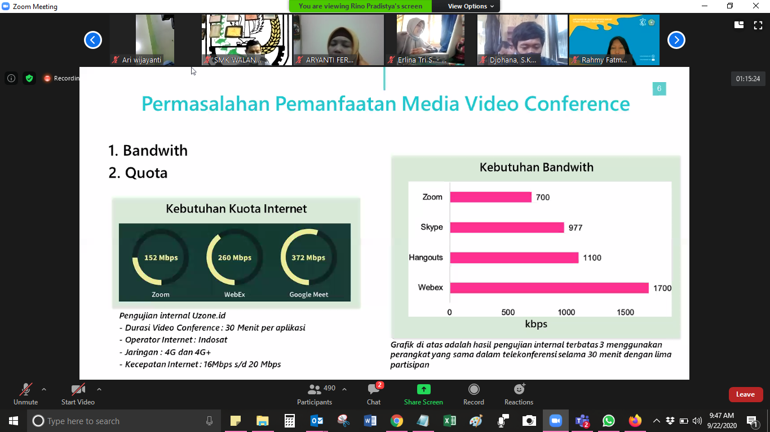This screenshot has height=432, width=770.
Task: Open the Chat panel
Action: (374, 394)
